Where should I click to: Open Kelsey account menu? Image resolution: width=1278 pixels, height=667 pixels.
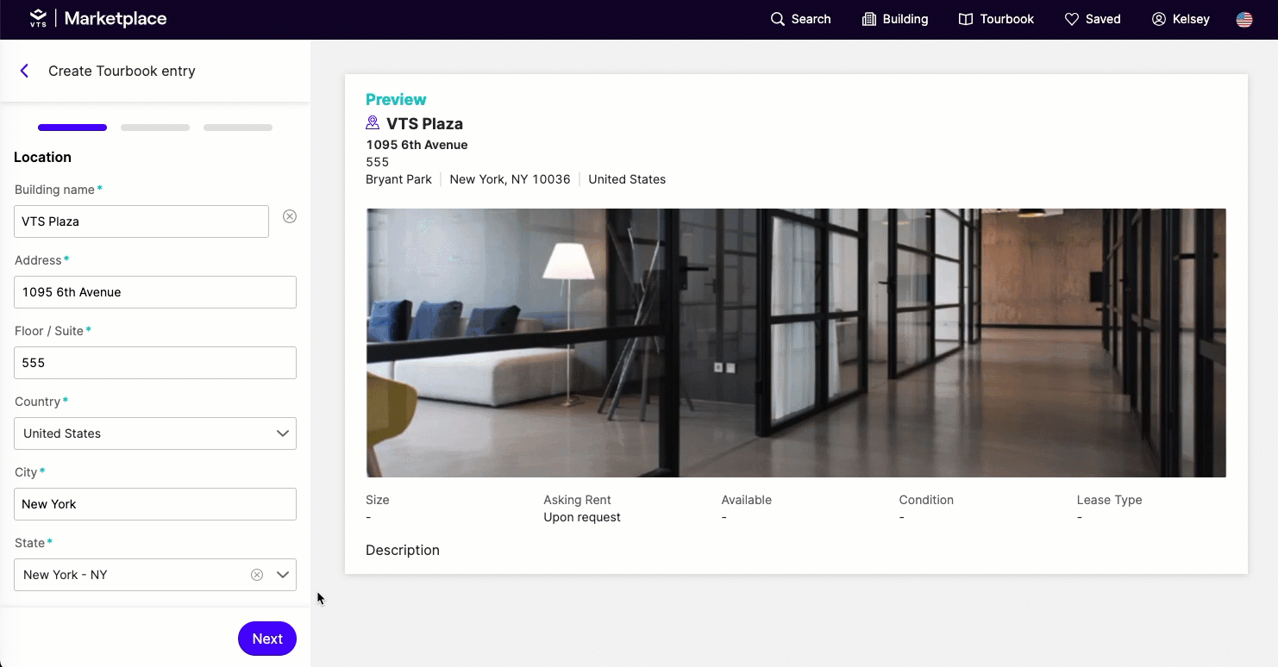click(1181, 19)
